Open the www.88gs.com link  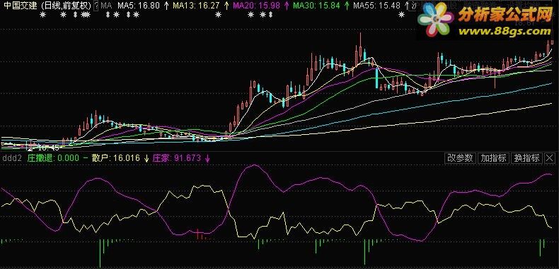click(x=504, y=32)
